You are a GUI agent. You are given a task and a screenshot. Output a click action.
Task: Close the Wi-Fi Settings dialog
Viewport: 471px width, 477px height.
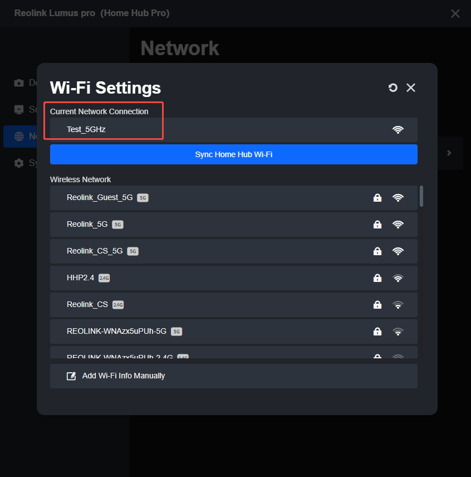pyautogui.click(x=411, y=87)
